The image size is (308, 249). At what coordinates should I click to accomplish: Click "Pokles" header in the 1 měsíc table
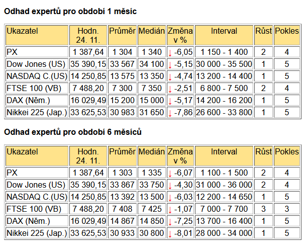(286, 31)
